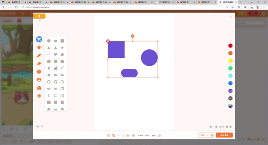Select the purple square on canvas
This screenshot has width=268, height=145.
(116, 49)
